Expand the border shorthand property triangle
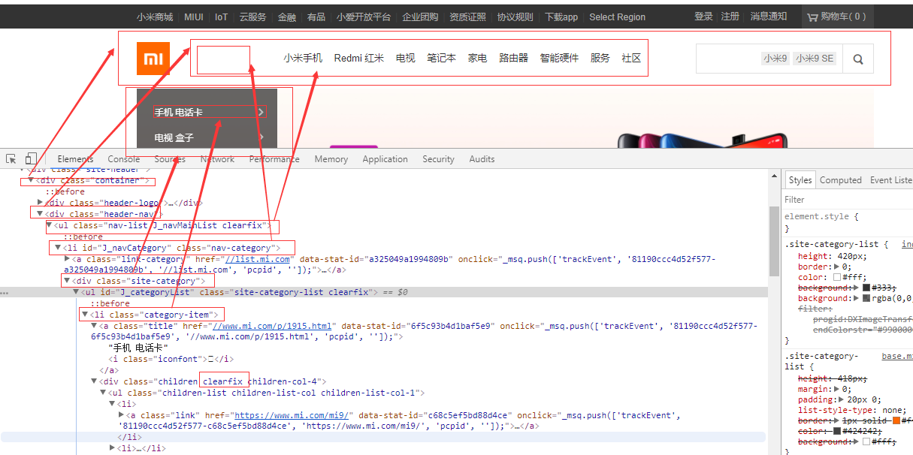Image resolution: width=913 pixels, height=455 pixels. [836, 267]
